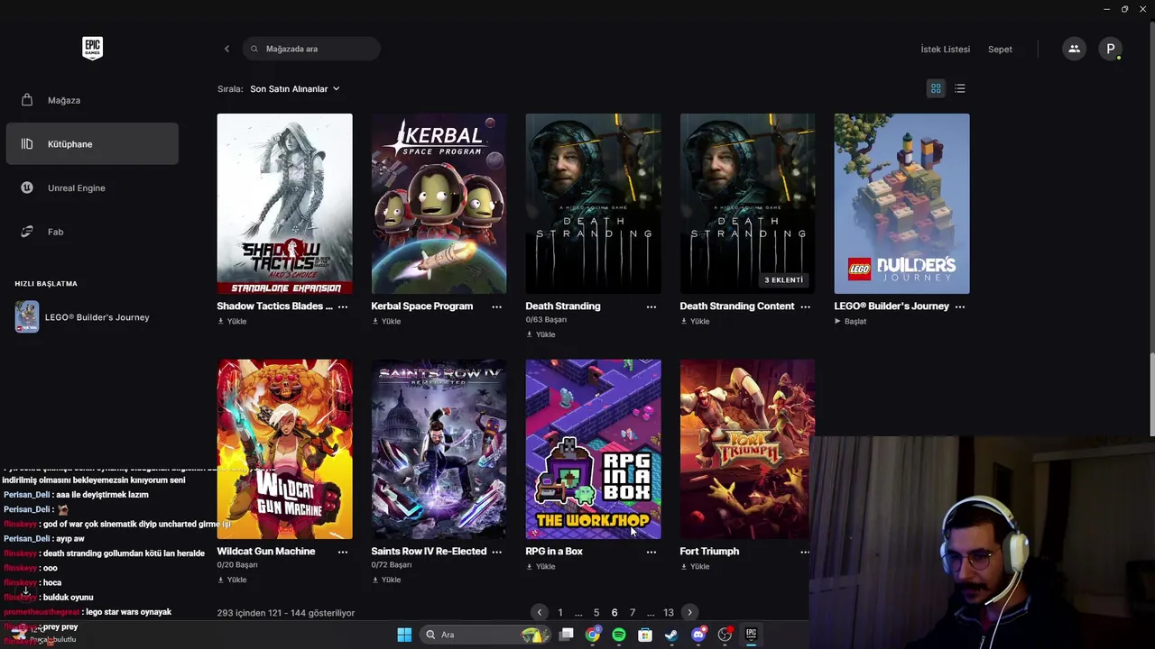Install Wildcat Gun Machine via Yükle
Image resolution: width=1155 pixels, height=649 pixels.
point(232,580)
